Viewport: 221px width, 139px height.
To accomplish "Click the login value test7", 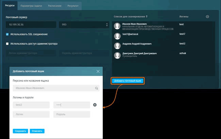I will (182, 34).
